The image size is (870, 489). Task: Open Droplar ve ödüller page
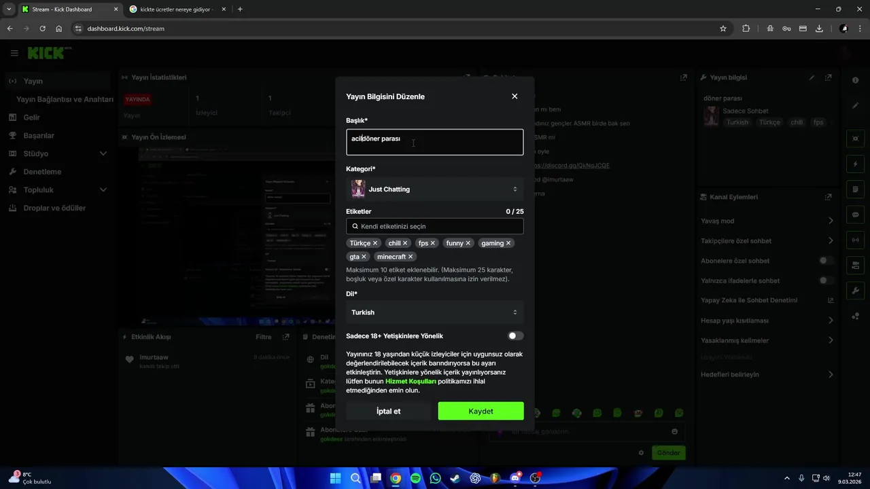tap(58, 208)
